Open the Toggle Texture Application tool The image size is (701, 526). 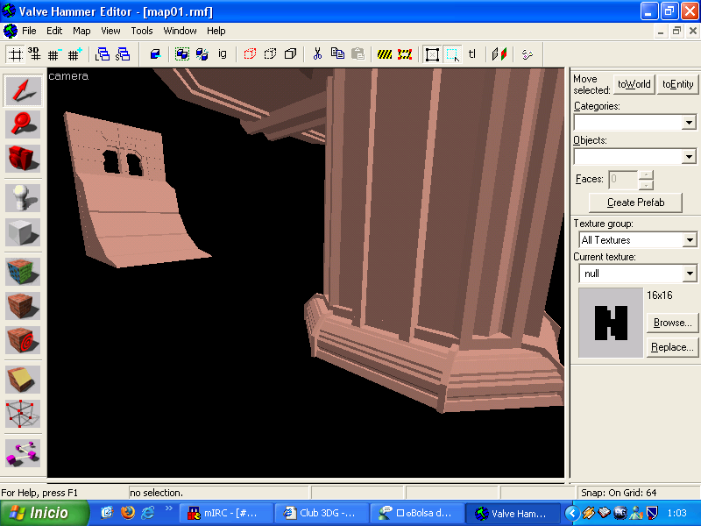(x=23, y=272)
